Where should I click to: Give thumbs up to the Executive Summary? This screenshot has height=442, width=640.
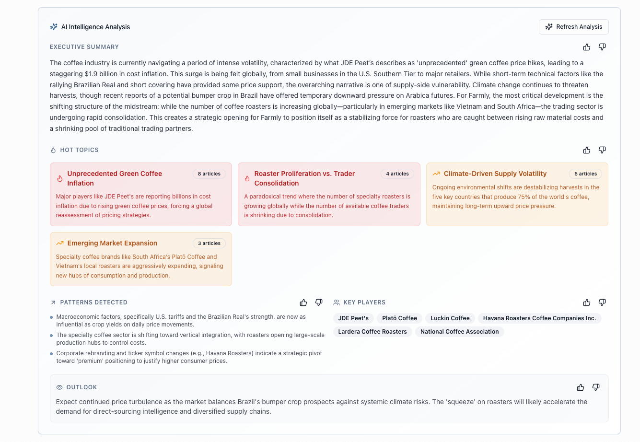click(x=587, y=47)
